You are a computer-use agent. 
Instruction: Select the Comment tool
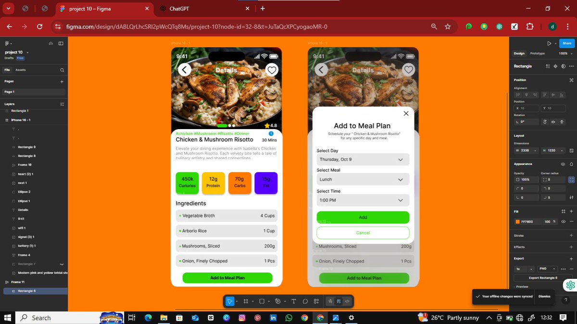click(x=305, y=301)
